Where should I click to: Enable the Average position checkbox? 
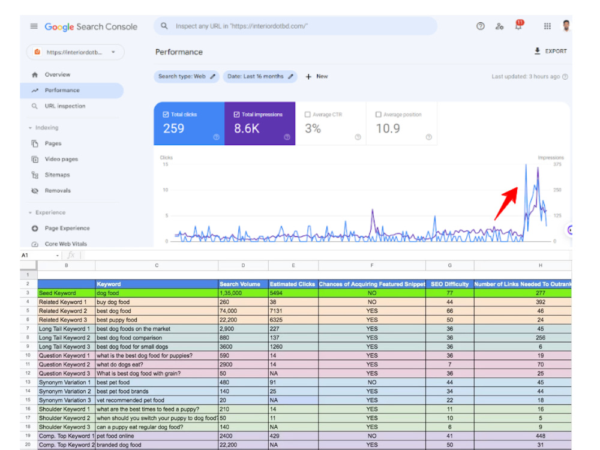(378, 115)
